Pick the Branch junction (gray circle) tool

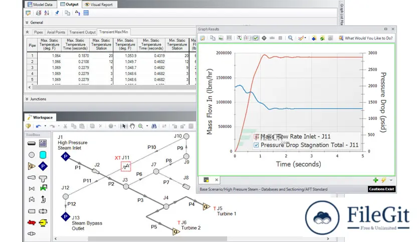coord(32,155)
